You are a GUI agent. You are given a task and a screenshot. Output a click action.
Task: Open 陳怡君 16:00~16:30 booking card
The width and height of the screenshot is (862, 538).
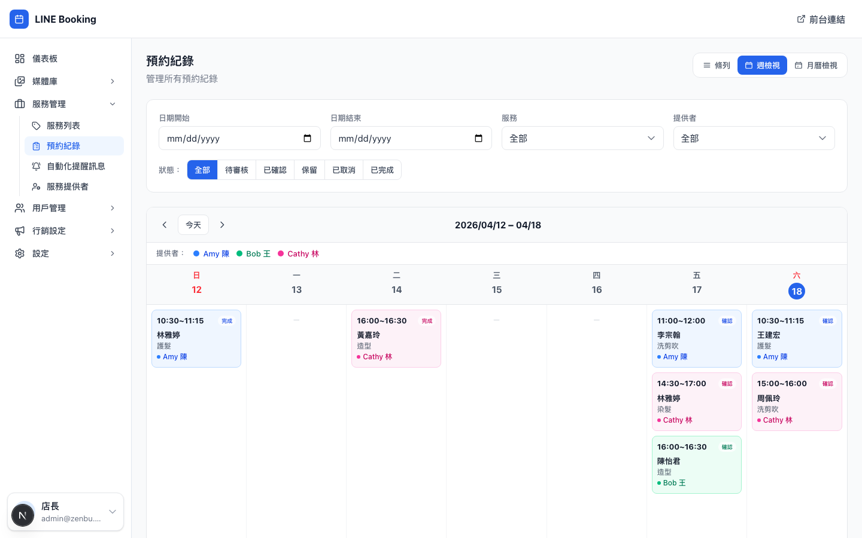pos(696,464)
